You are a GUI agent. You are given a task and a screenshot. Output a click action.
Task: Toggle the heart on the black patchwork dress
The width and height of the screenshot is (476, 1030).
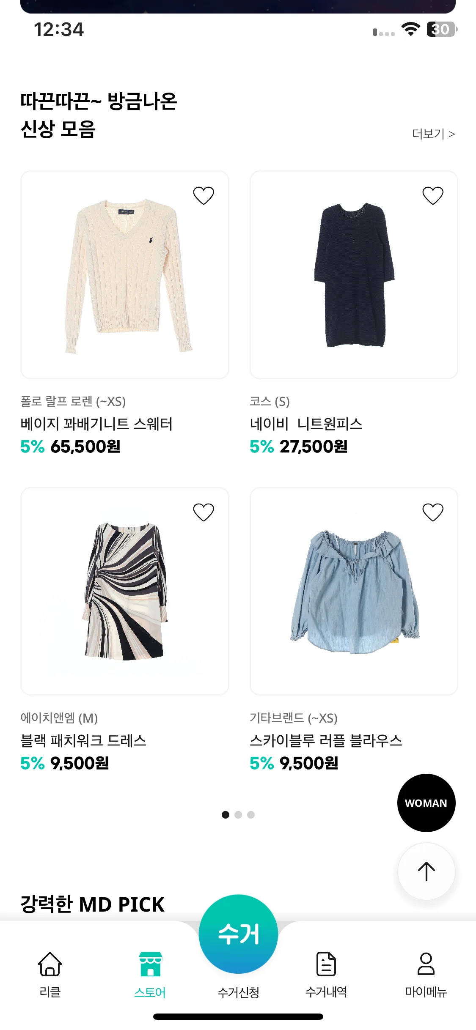click(204, 512)
